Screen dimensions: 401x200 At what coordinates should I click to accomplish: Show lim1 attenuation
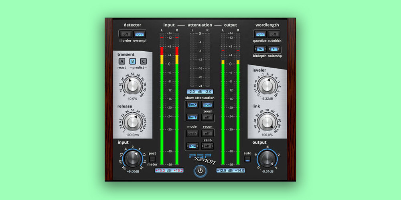(192, 118)
